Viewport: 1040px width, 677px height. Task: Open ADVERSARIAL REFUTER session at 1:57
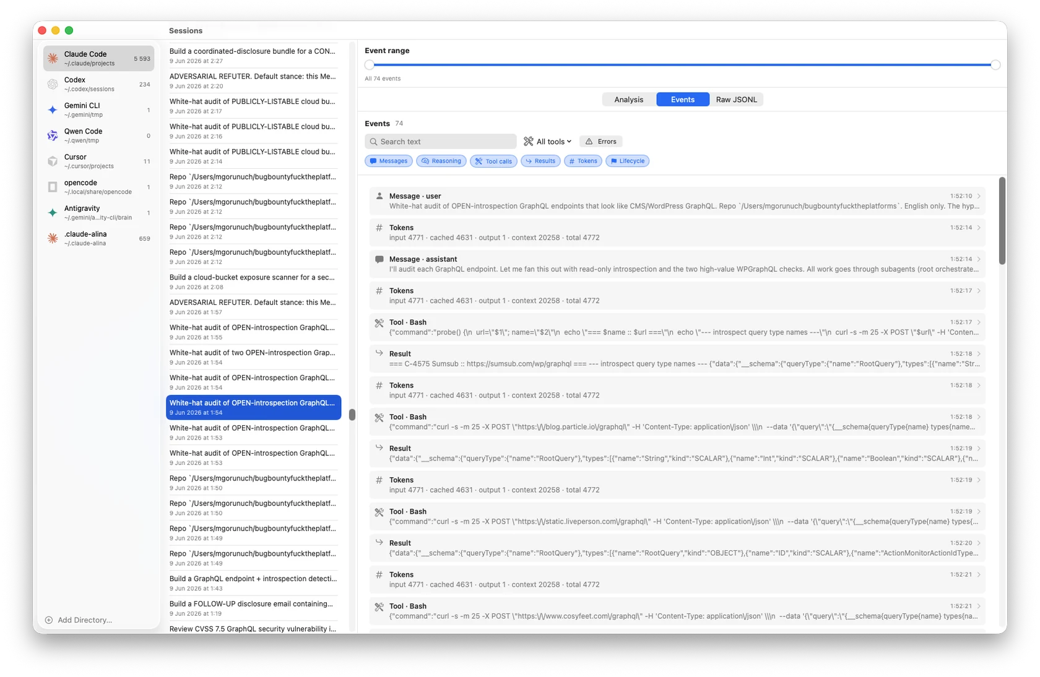tap(253, 307)
